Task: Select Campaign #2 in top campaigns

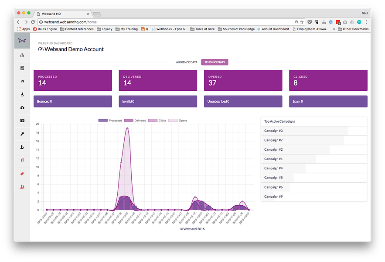Action: pyautogui.click(x=314, y=150)
